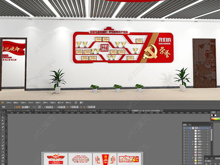Collapse the top layer disclosure triangle

click(191, 128)
